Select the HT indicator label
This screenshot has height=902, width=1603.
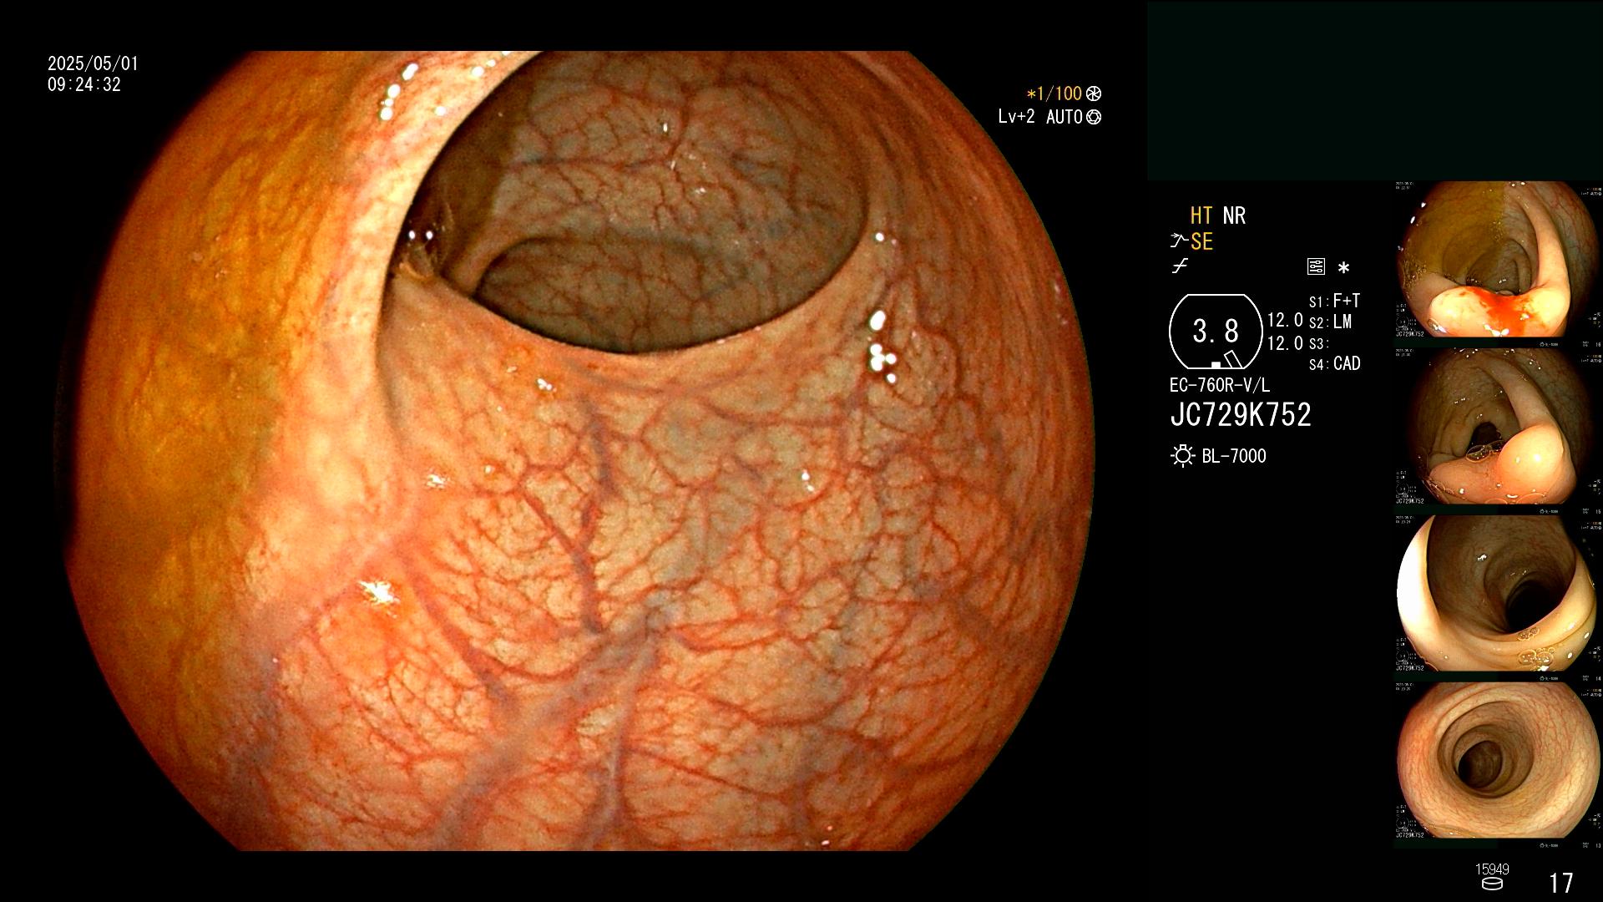[x=1201, y=216]
